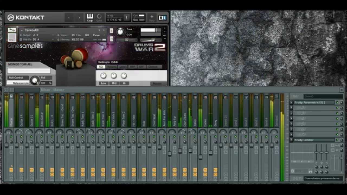Click Kontakt next instrument arrow in header
Screen dimensions: 347x195
[79, 18]
